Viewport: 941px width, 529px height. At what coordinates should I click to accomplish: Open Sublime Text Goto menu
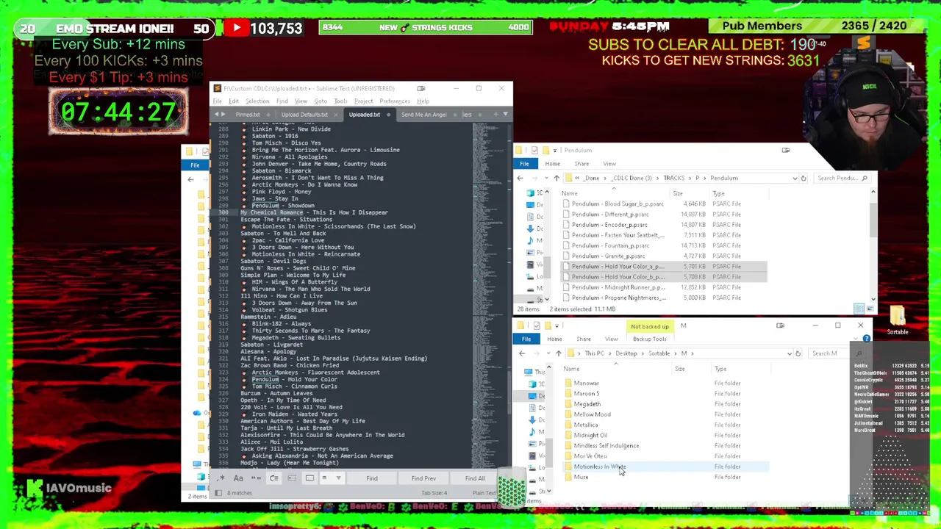click(x=321, y=101)
